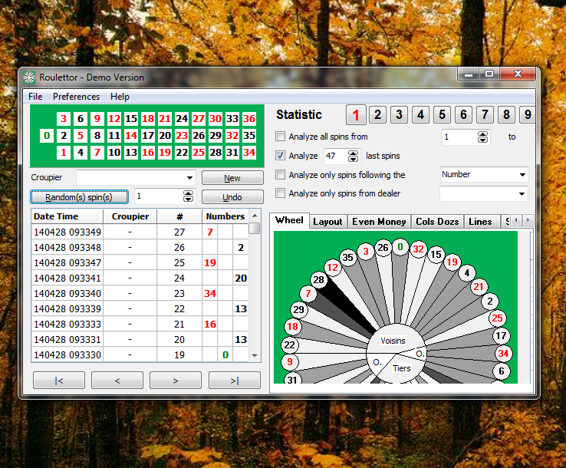Click spin list scrollbar up arrow
This screenshot has width=566, height=468.
[x=255, y=216]
